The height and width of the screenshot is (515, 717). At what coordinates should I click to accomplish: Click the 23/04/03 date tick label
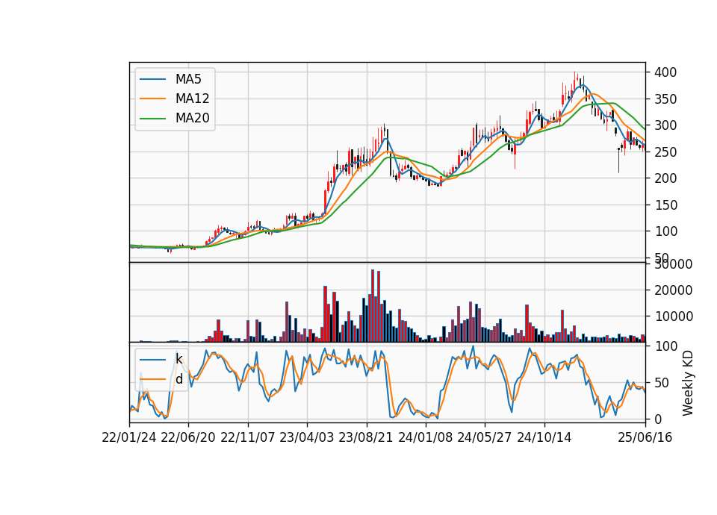coord(307,438)
